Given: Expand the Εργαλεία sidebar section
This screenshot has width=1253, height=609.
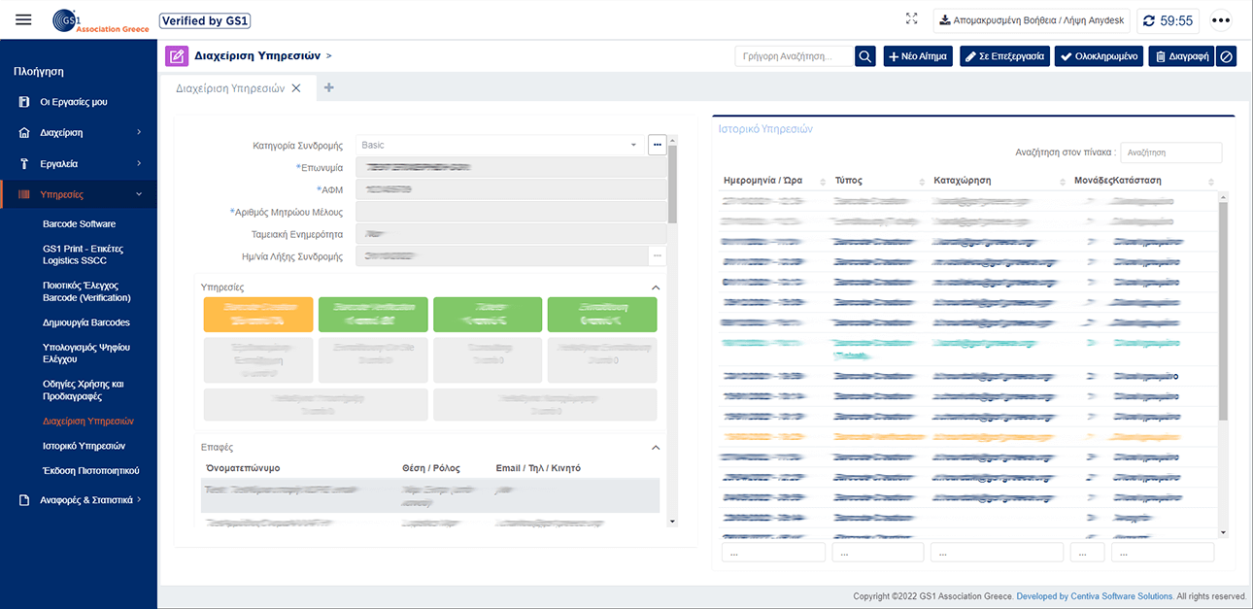Looking at the screenshot, I should [x=79, y=163].
